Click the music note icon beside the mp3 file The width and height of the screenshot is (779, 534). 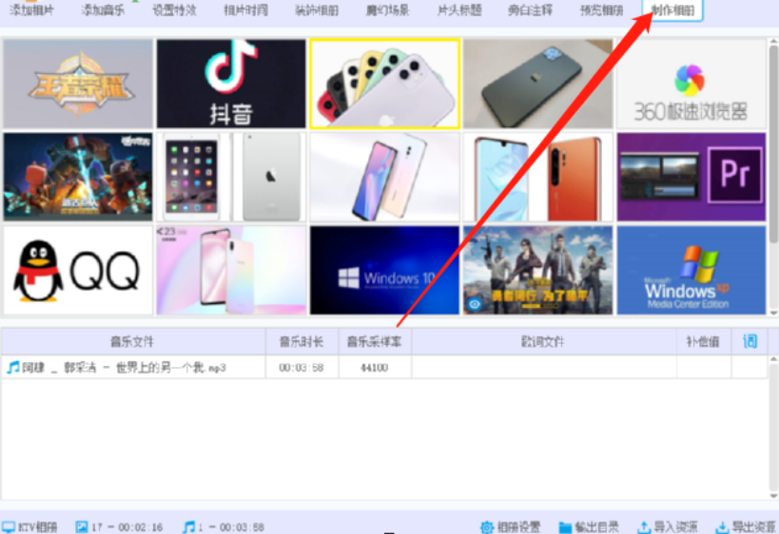(x=13, y=368)
